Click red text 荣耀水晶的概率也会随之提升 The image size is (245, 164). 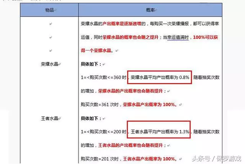(130, 37)
